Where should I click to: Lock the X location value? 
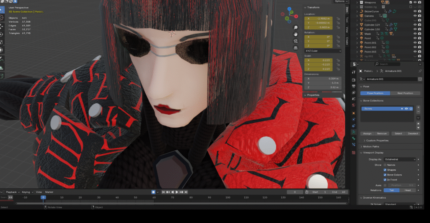(x=338, y=19)
